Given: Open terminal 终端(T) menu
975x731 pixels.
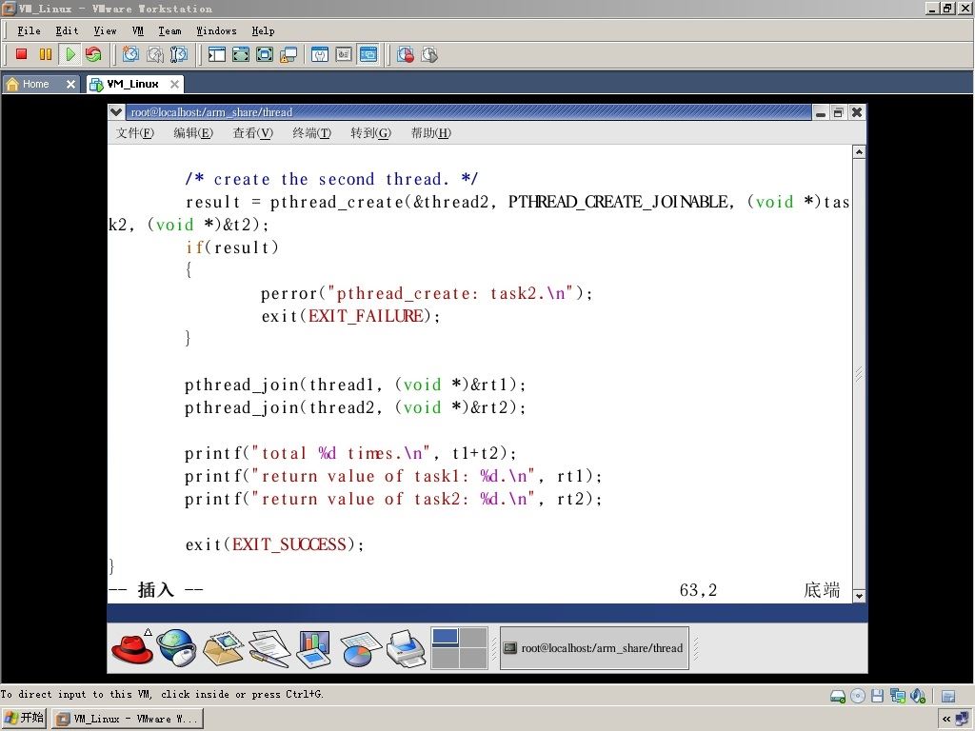Looking at the screenshot, I should click(x=311, y=132).
